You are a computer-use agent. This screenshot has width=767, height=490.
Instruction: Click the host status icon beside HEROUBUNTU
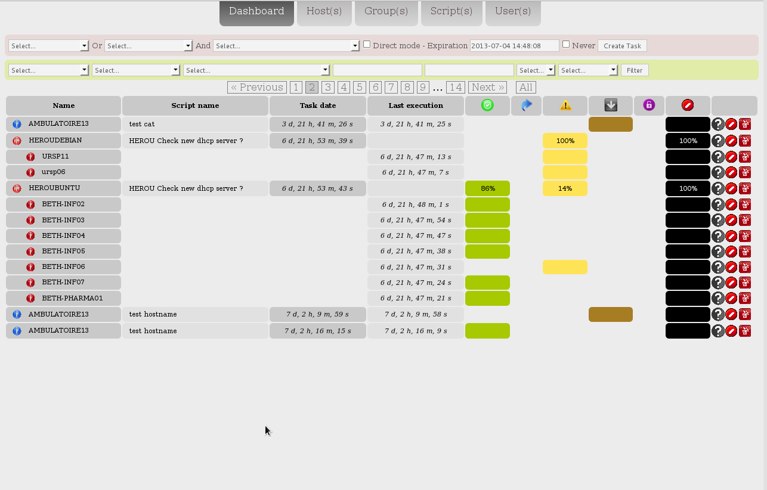pyautogui.click(x=17, y=188)
